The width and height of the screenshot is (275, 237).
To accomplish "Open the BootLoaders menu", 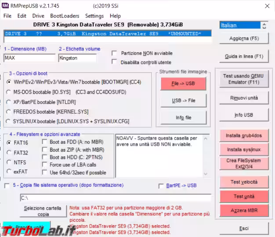I will point(65,16).
